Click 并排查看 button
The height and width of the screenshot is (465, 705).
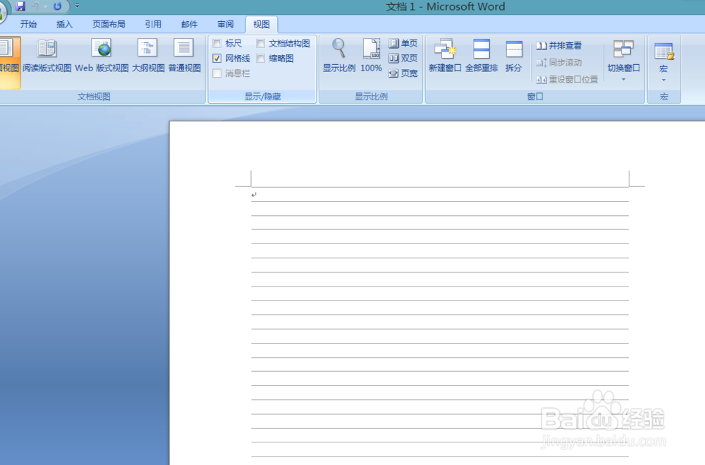click(559, 45)
